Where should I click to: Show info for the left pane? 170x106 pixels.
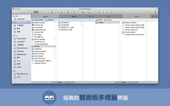click(x=93, y=17)
